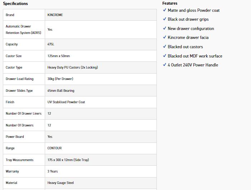Click the Specifications heading
This screenshot has height=190, width=251.
tap(15, 4)
